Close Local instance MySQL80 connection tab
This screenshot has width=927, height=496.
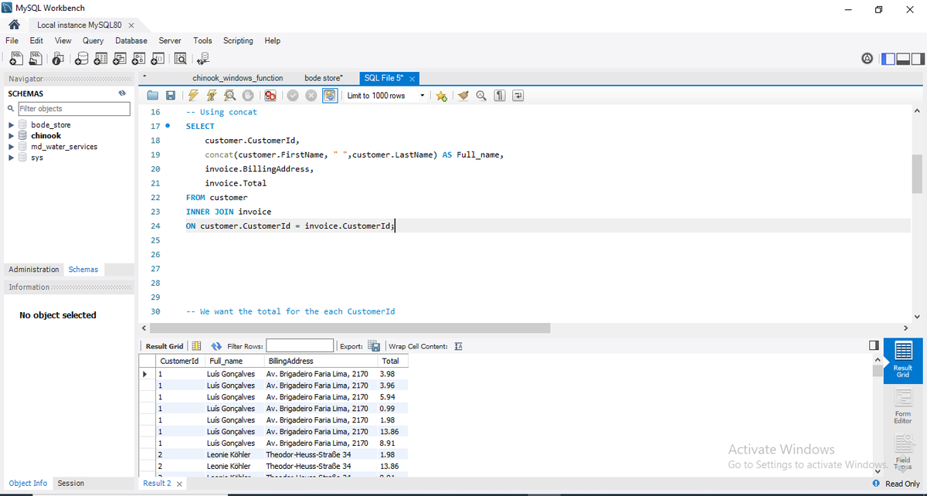pyautogui.click(x=131, y=25)
